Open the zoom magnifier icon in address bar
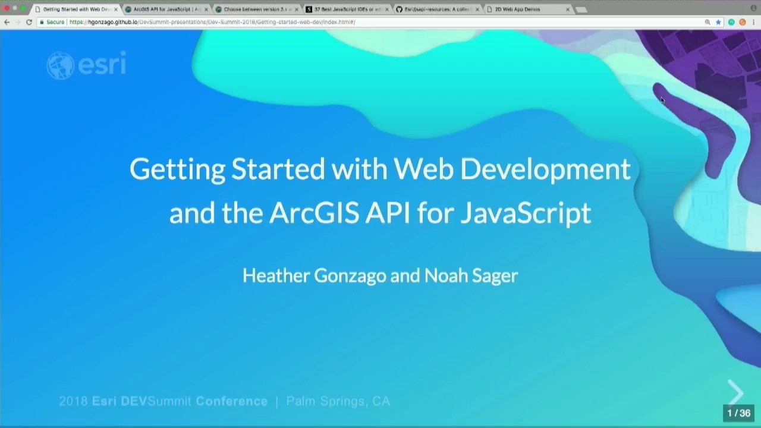Image resolution: width=761 pixels, height=428 pixels. click(707, 22)
